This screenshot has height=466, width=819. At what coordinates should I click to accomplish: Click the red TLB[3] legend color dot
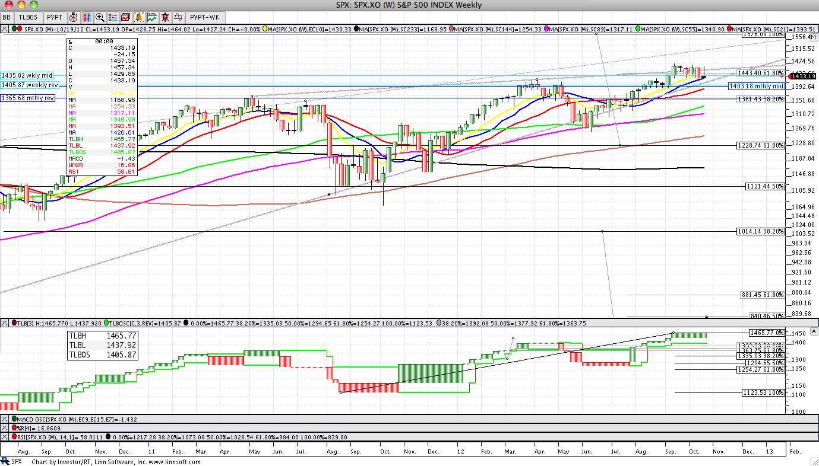coord(14,323)
